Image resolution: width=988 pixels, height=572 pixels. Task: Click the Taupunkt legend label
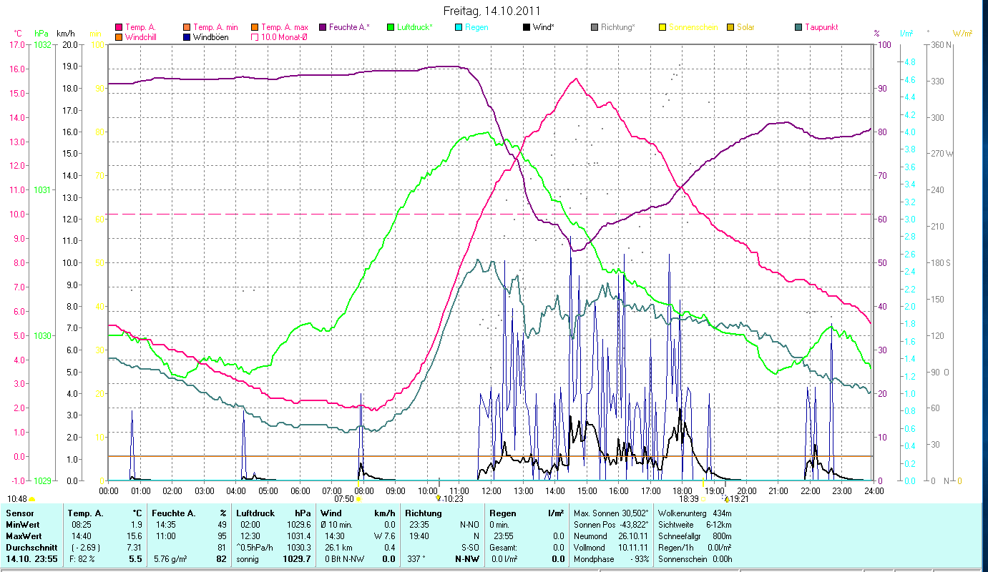pyautogui.click(x=821, y=27)
